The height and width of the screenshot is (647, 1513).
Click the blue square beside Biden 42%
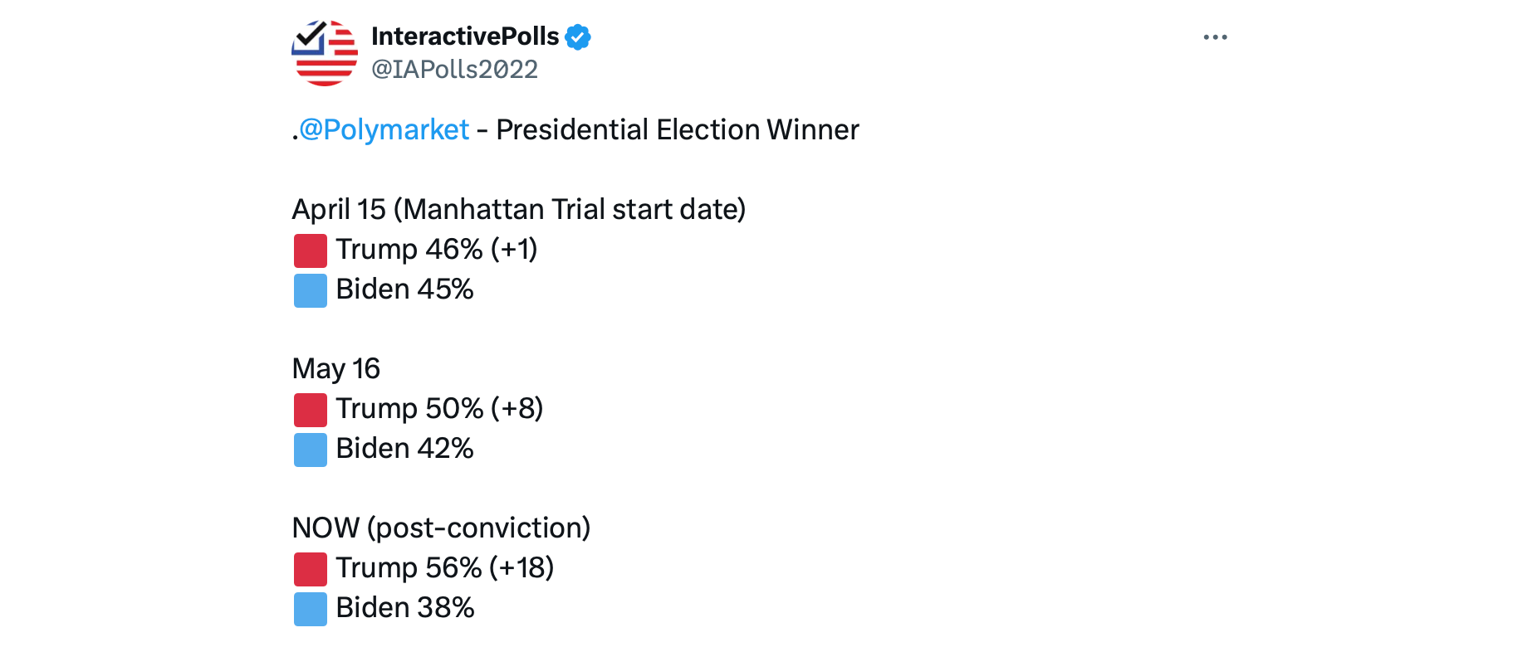311,450
